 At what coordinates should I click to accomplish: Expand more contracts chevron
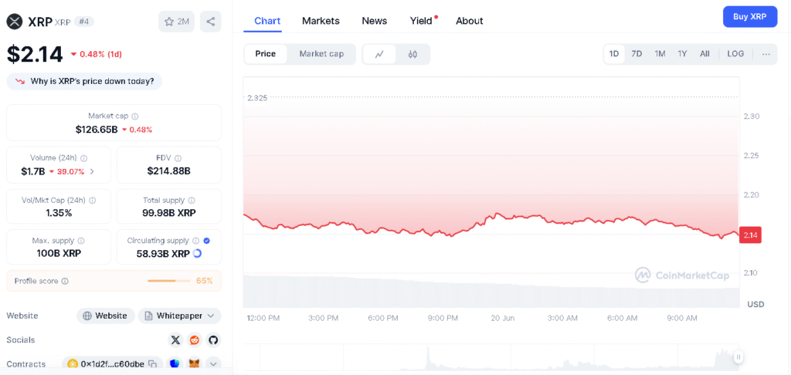point(213,364)
